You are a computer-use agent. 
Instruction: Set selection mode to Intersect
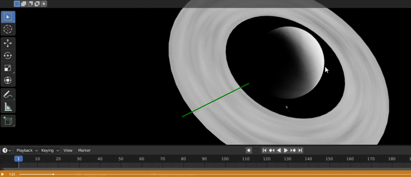44,4
